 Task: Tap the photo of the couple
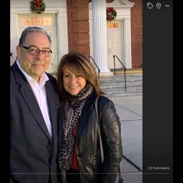(76, 91)
